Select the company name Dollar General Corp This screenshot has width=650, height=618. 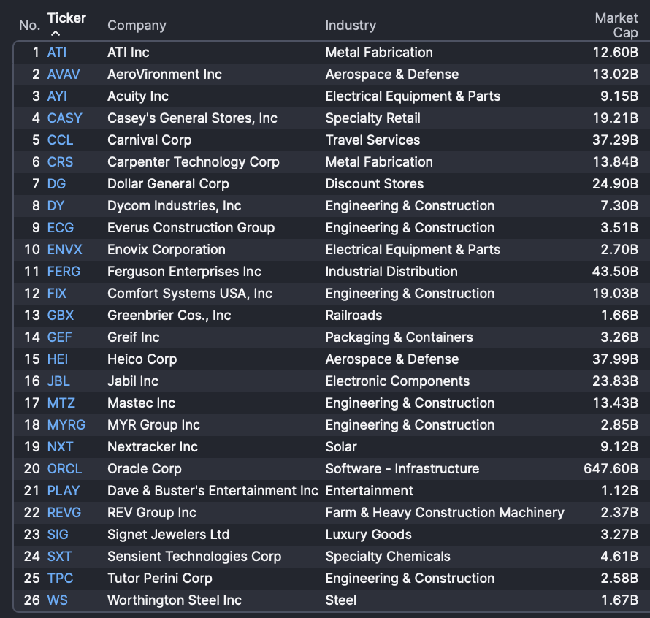point(168,184)
